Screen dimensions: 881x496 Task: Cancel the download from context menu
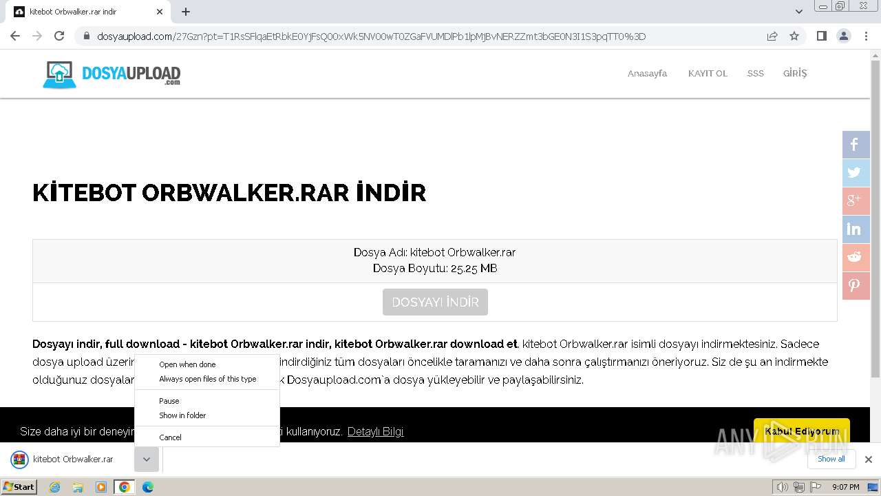coord(207,437)
